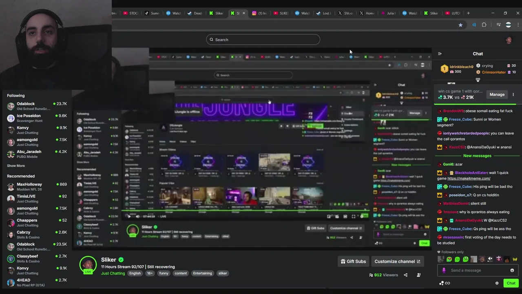
Task: Click the Entertaining stream tag
Action: [203, 273]
